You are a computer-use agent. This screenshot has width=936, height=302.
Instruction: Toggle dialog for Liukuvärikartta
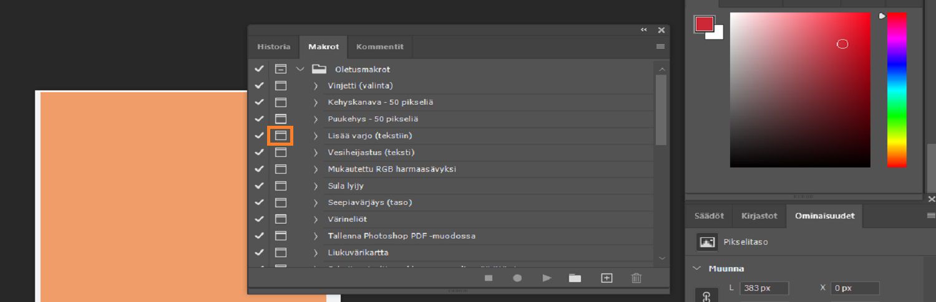pos(281,253)
